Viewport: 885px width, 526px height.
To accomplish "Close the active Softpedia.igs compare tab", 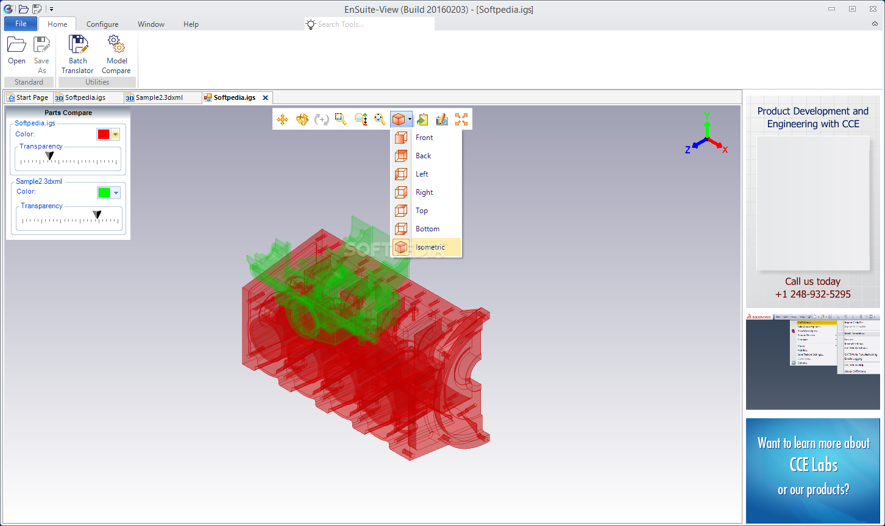I will tap(265, 97).
